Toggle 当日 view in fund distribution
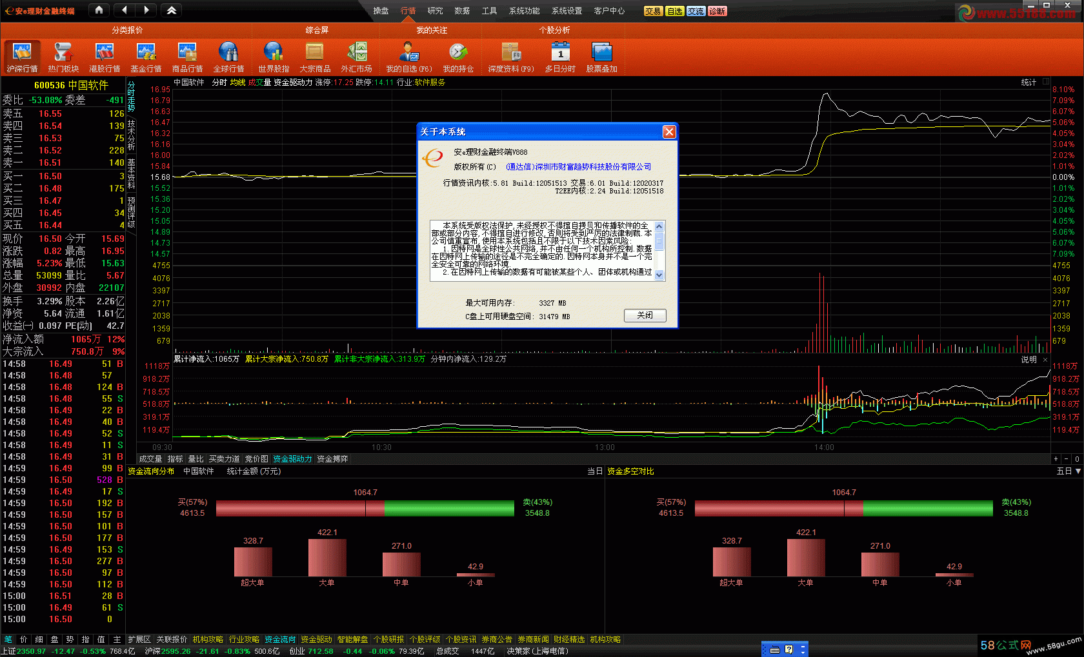The width and height of the screenshot is (1084, 657). click(x=594, y=471)
